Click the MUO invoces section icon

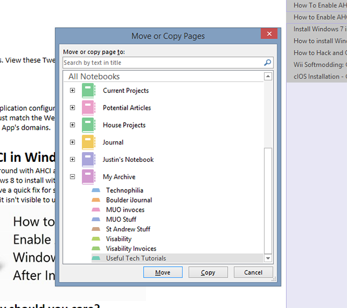click(96, 210)
